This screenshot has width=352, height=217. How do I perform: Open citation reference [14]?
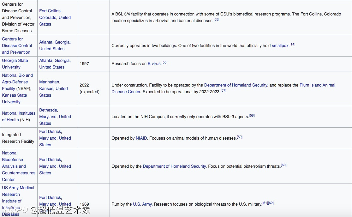click(292, 45)
